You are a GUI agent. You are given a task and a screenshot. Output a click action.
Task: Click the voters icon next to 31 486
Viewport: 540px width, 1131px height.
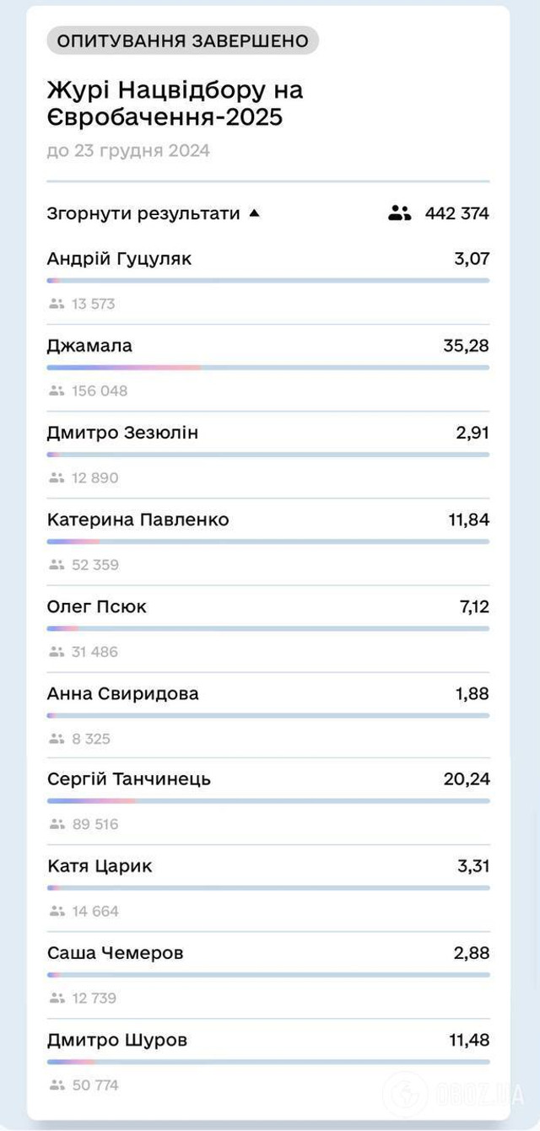[57, 651]
